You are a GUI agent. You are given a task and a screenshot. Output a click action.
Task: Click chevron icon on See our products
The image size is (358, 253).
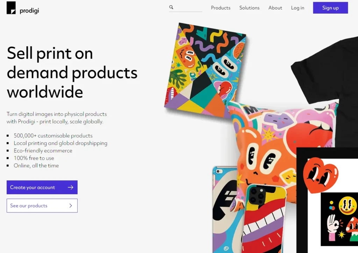pos(71,205)
